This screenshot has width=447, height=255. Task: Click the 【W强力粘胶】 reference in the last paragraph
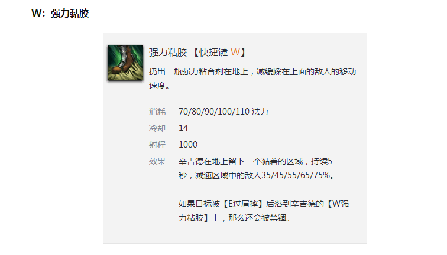click(264, 211)
